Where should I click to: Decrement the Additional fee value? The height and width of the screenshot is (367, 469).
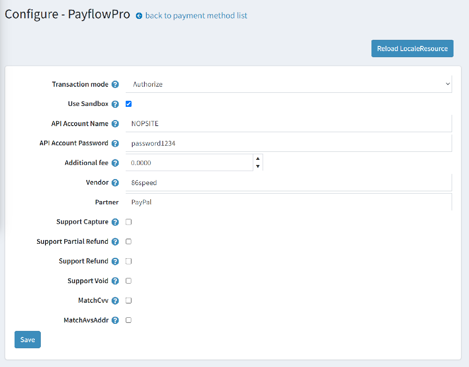pos(257,165)
